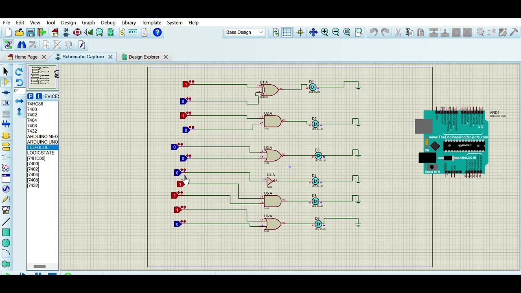Click the Rotate Clockwise icon
This screenshot has width=521, height=293.
tap(19, 72)
